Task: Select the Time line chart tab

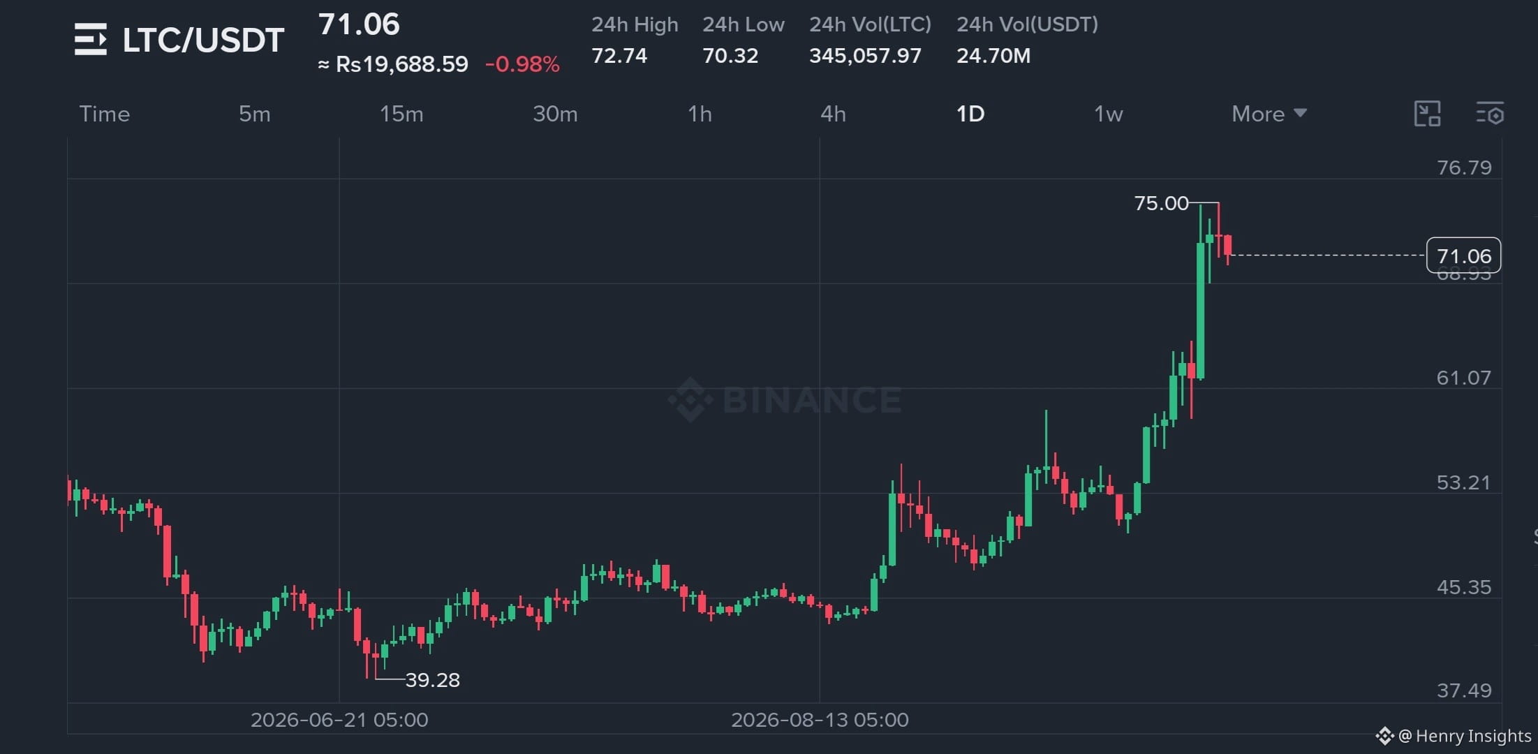Action: 105,114
